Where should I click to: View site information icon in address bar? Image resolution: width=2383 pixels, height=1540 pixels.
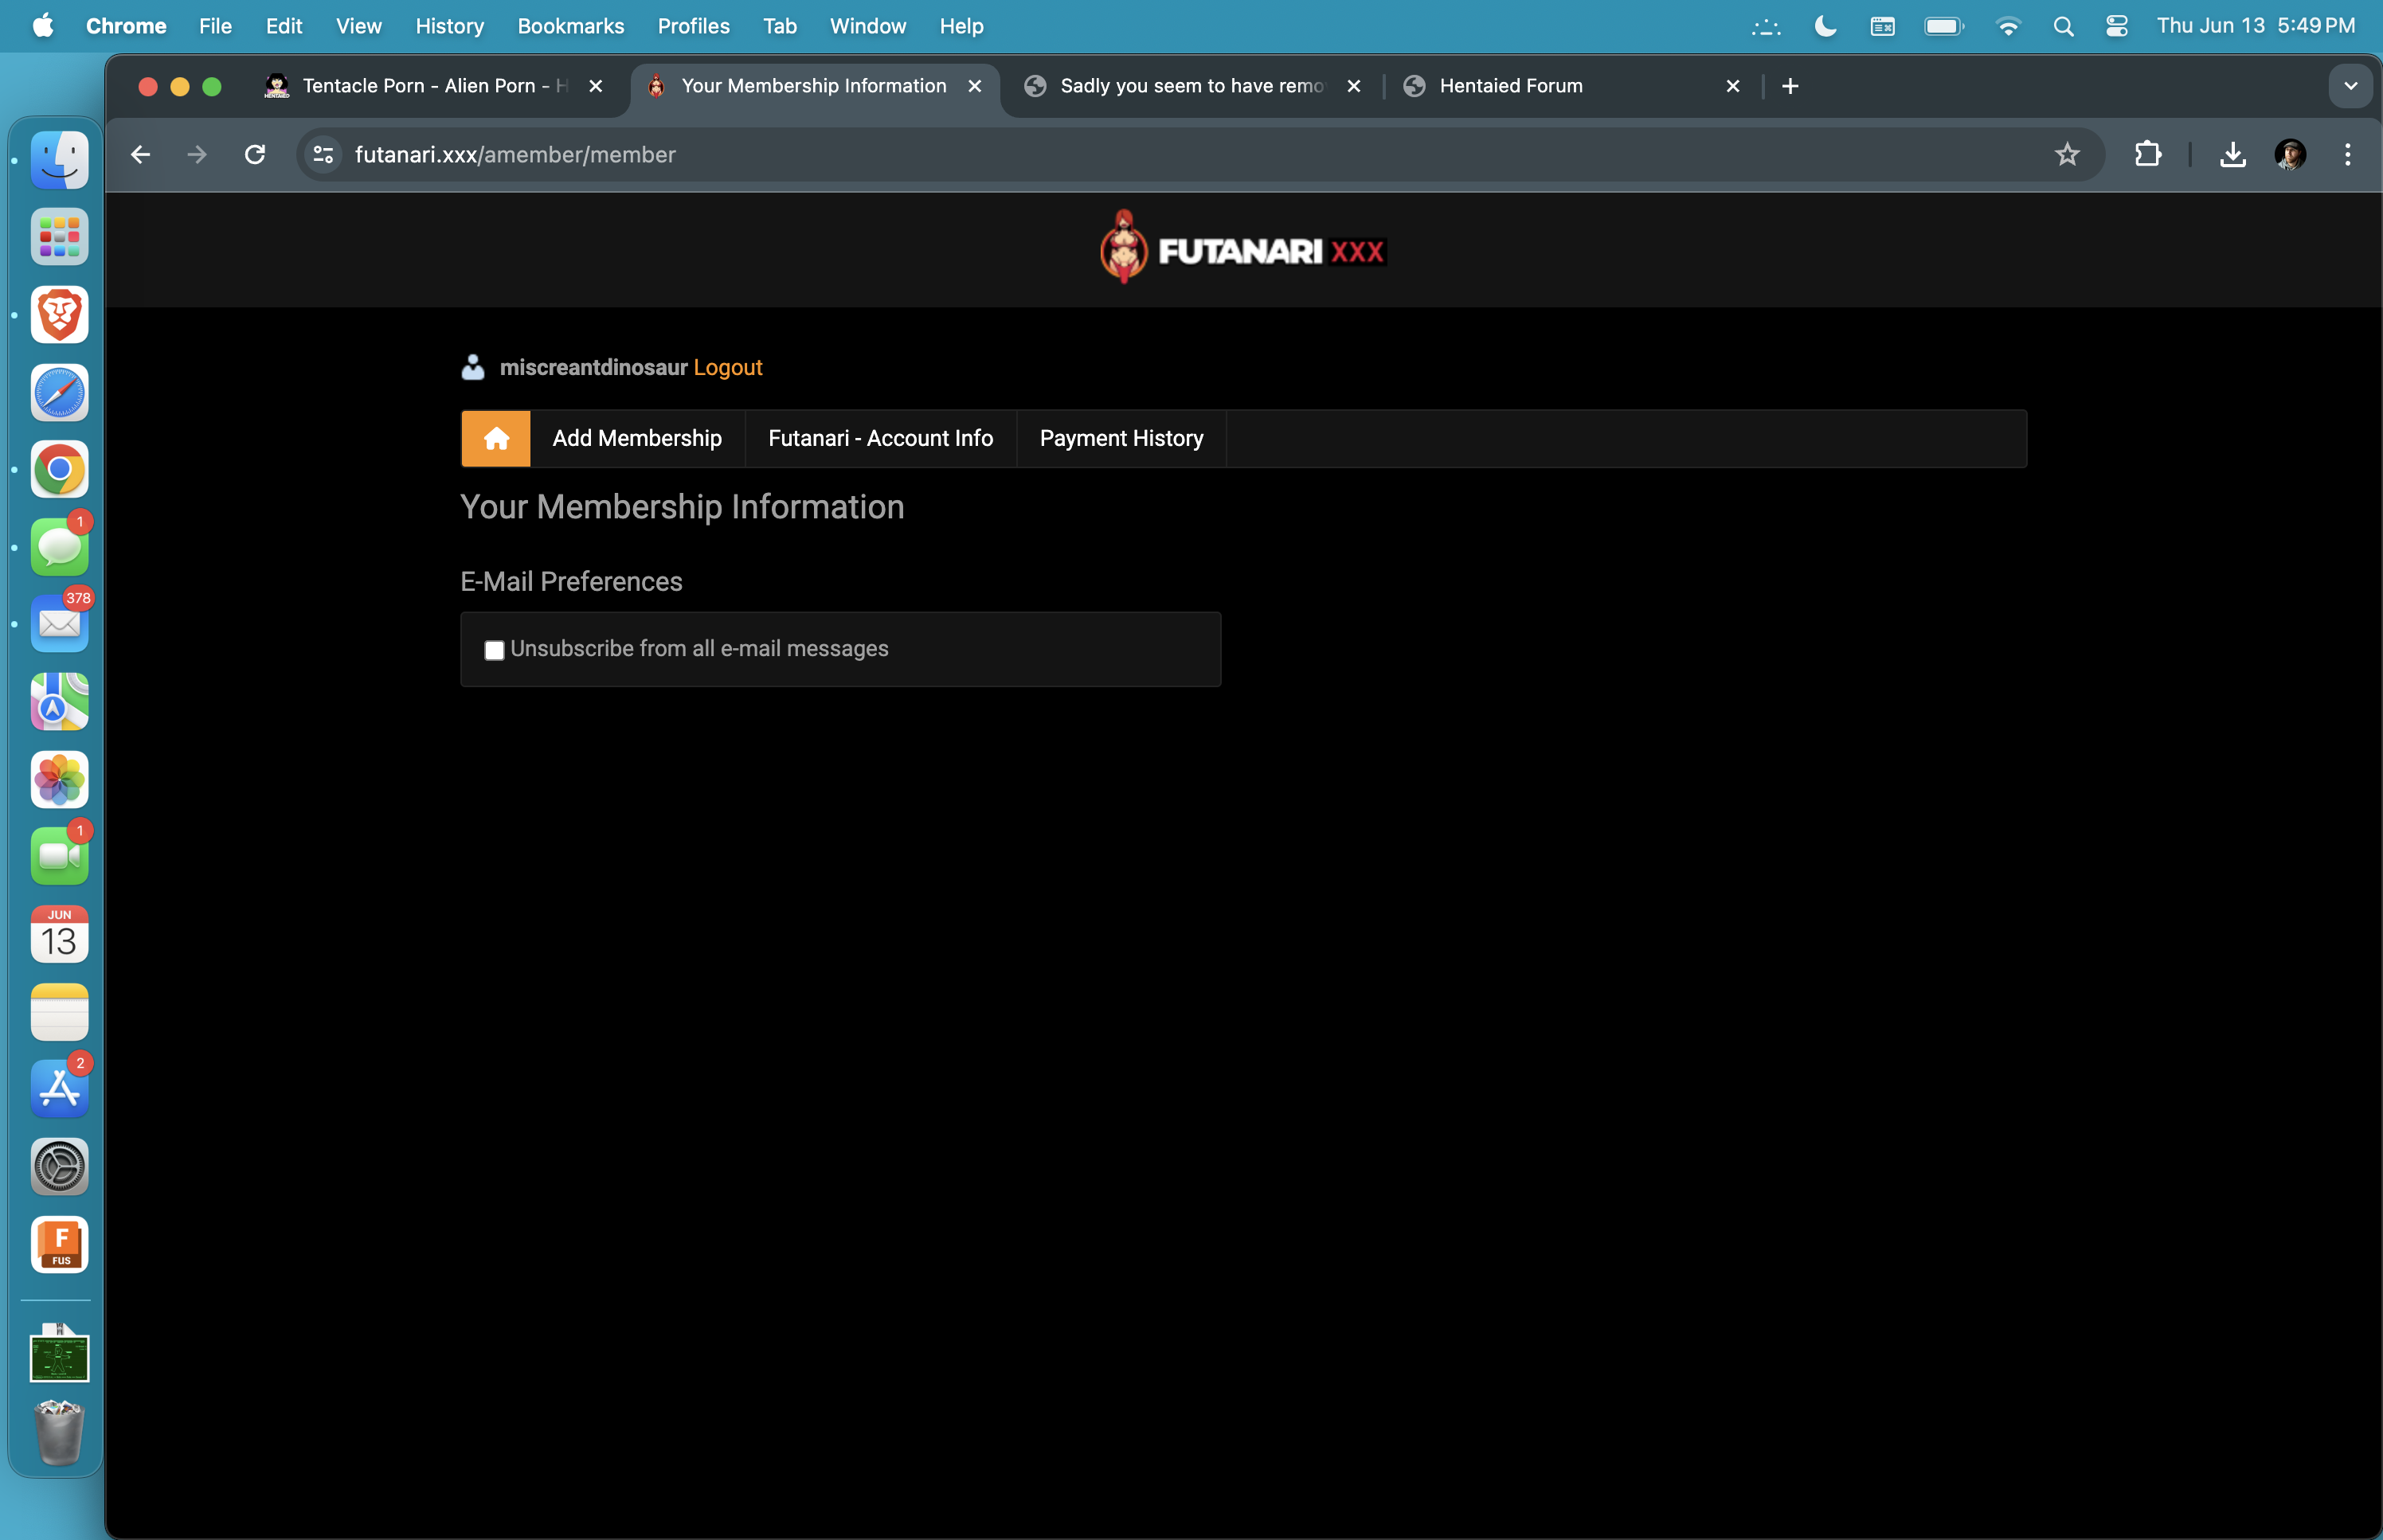323,154
